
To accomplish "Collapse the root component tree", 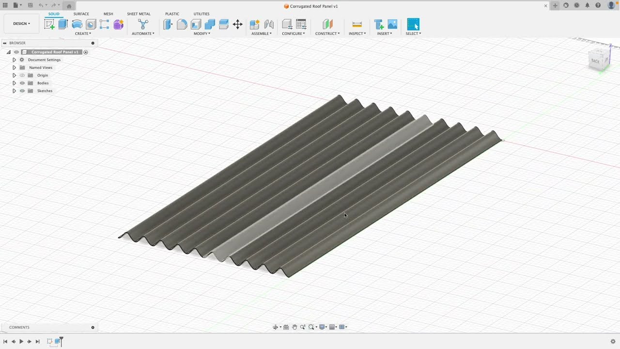I will [8, 52].
